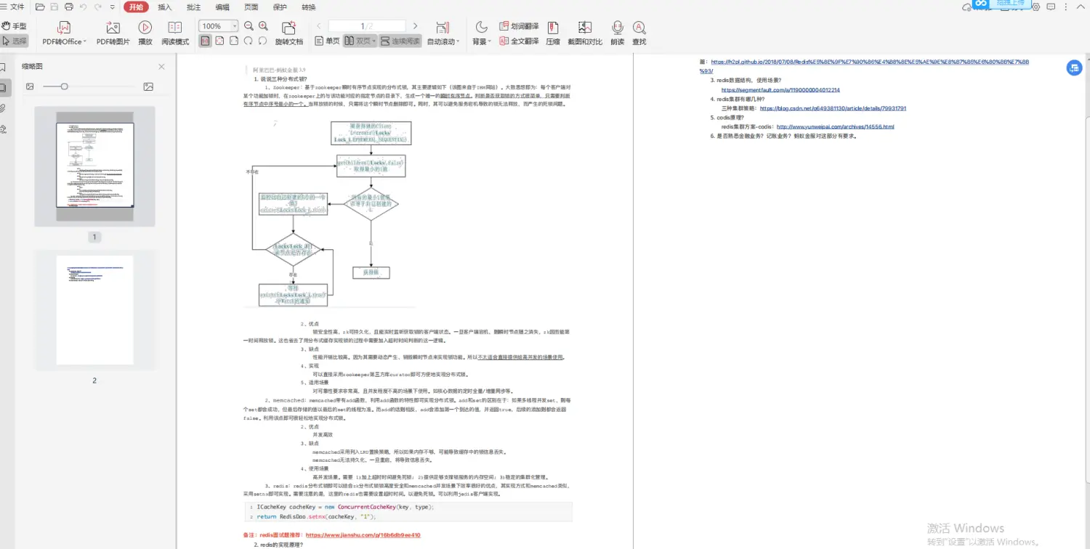Click the 旋转文档 rotate document button
The width and height of the screenshot is (1090, 549).
pyautogui.click(x=288, y=33)
